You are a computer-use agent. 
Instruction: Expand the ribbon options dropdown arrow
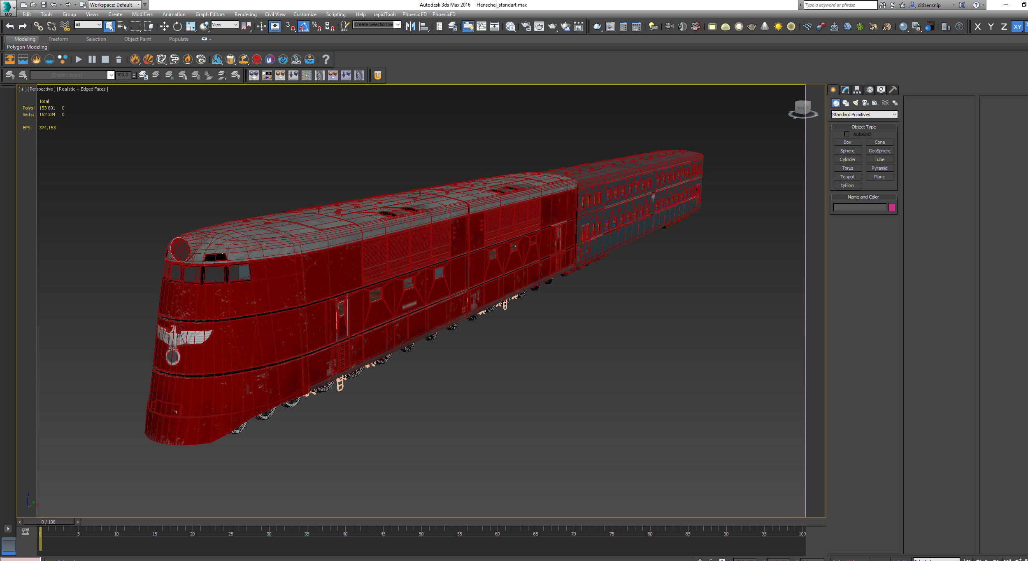click(210, 39)
